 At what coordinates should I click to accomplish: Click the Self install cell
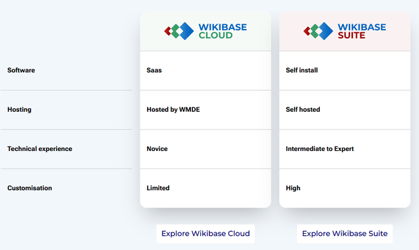345,71
